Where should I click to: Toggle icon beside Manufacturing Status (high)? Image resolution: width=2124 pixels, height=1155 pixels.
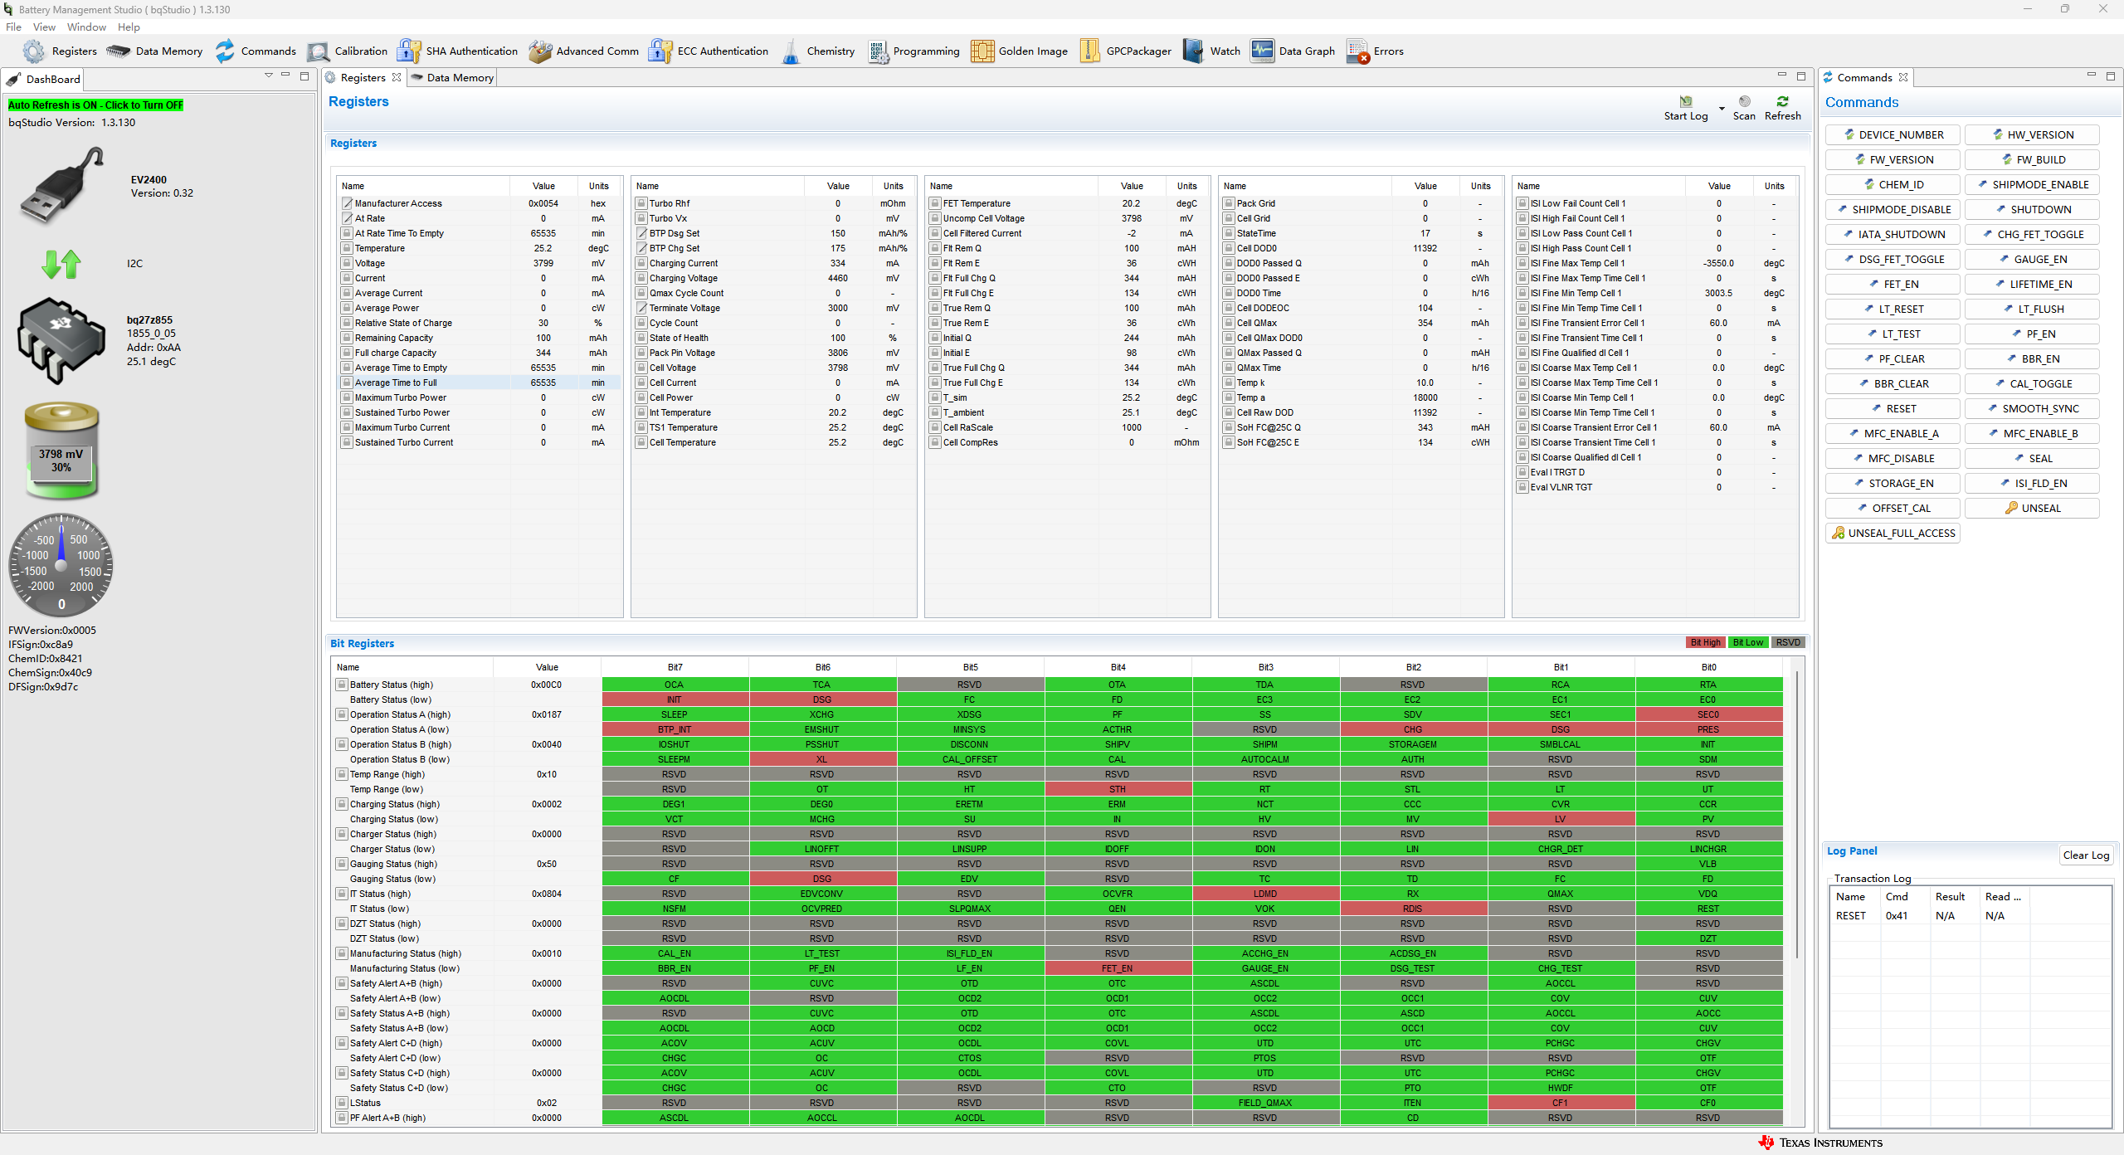(341, 953)
